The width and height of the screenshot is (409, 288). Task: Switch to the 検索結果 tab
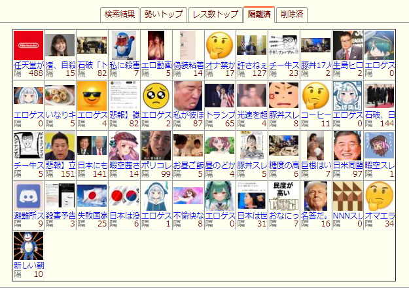[120, 14]
